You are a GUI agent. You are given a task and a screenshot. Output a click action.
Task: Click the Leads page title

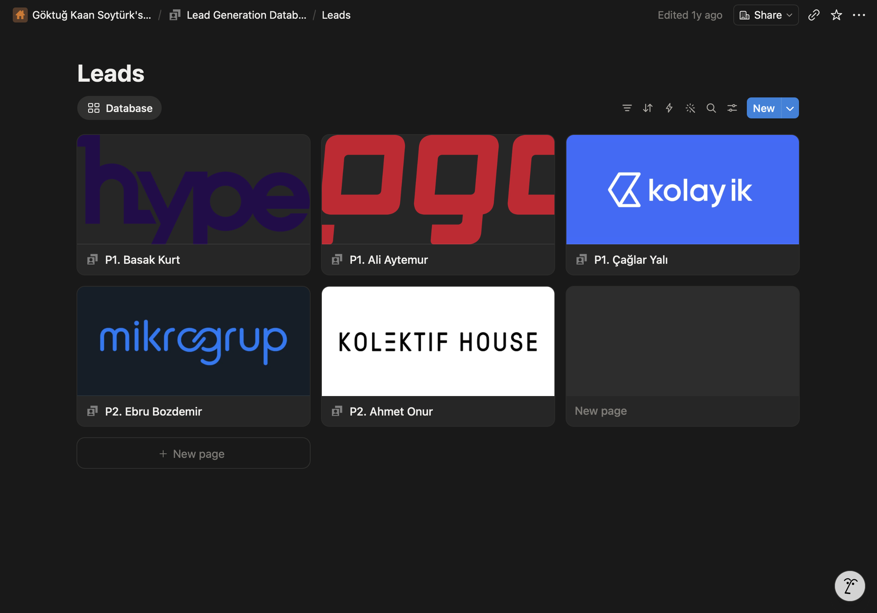click(111, 73)
